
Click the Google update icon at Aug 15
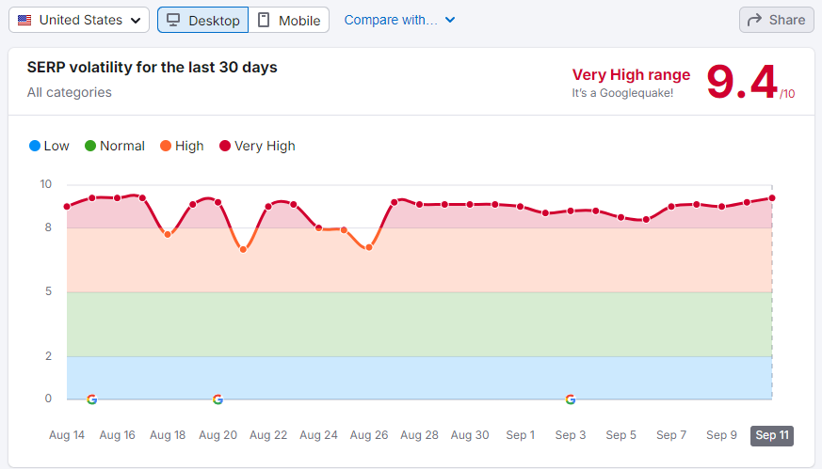click(x=91, y=399)
